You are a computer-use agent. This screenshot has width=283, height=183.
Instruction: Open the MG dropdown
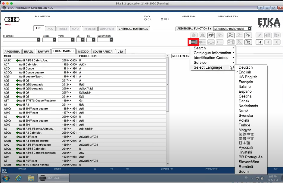[x=83, y=40]
